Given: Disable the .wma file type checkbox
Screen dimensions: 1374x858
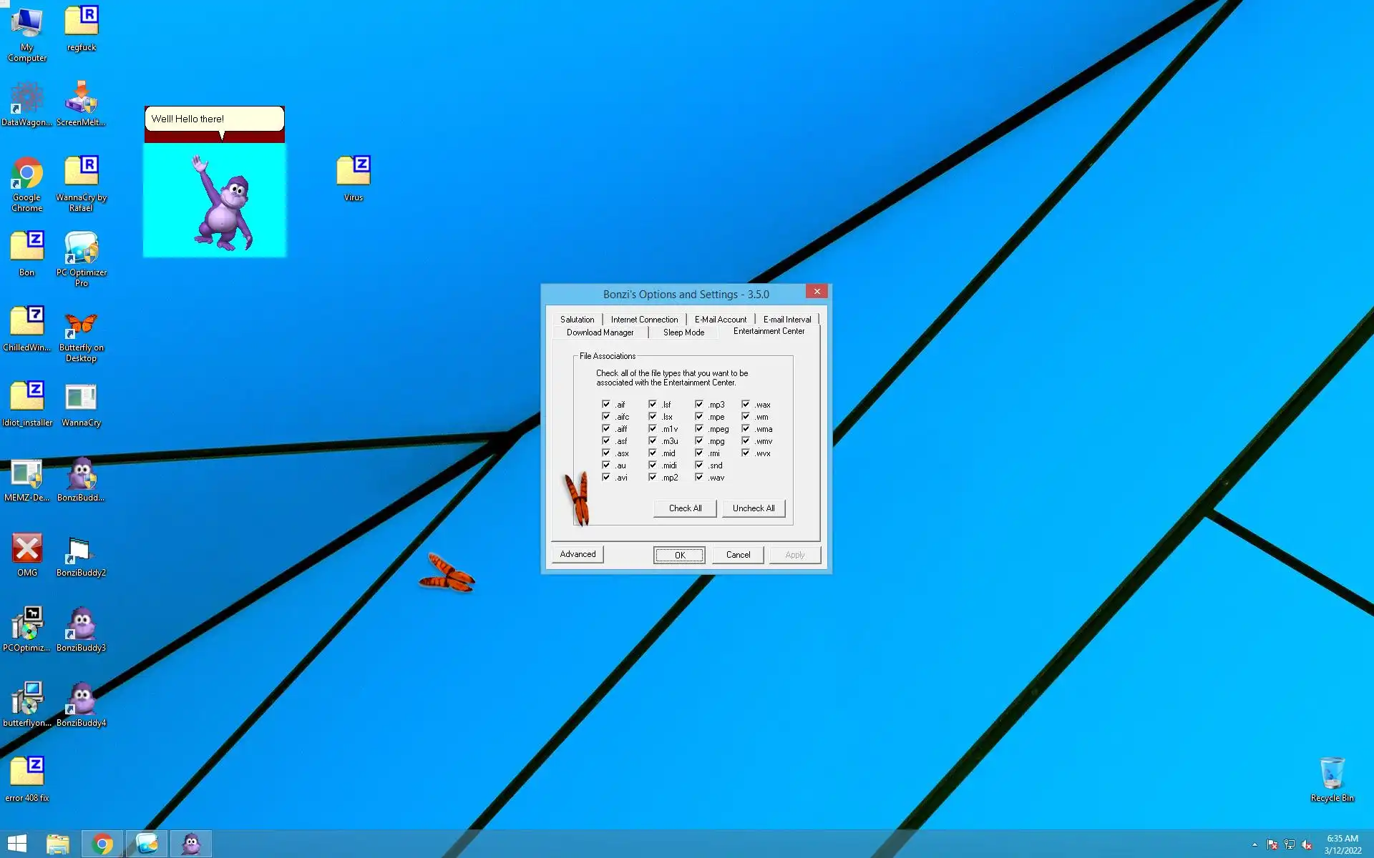Looking at the screenshot, I should tap(746, 429).
